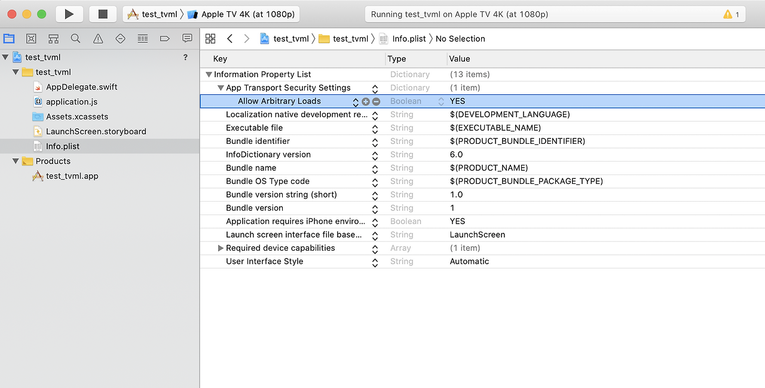Remove Allow Arbitrary Loads row with minus icon
Image resolution: width=765 pixels, height=388 pixels.
(376, 101)
